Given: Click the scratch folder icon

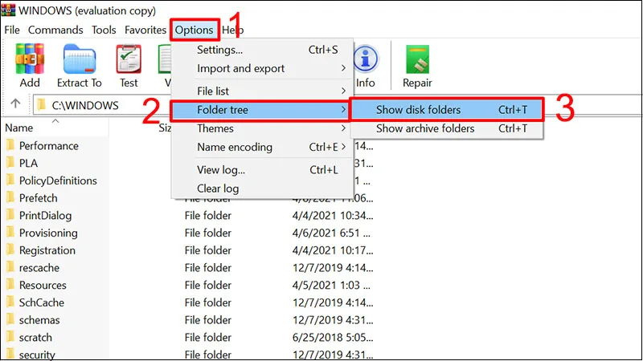Looking at the screenshot, I should click(x=10, y=337).
